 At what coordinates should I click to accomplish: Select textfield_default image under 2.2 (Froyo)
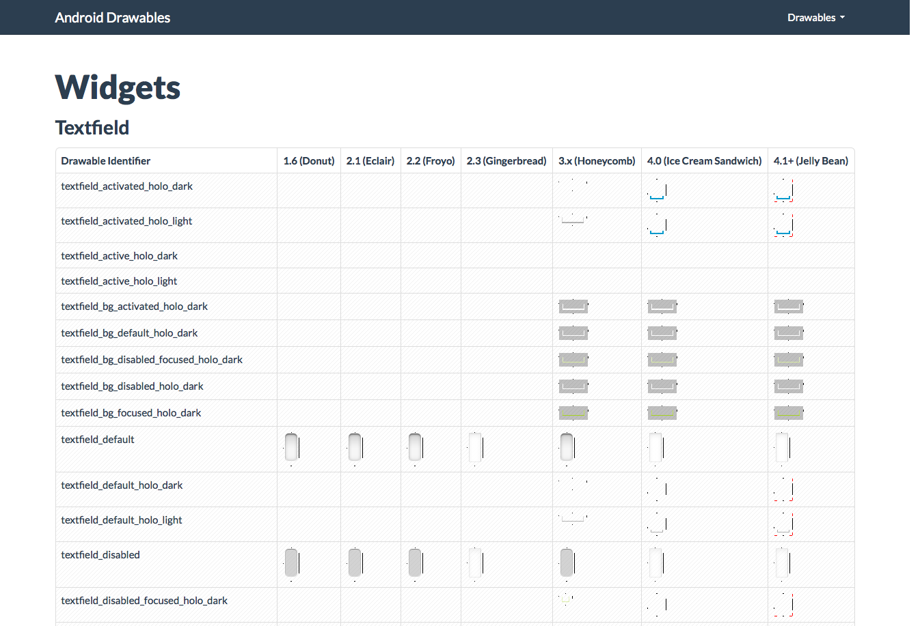415,449
